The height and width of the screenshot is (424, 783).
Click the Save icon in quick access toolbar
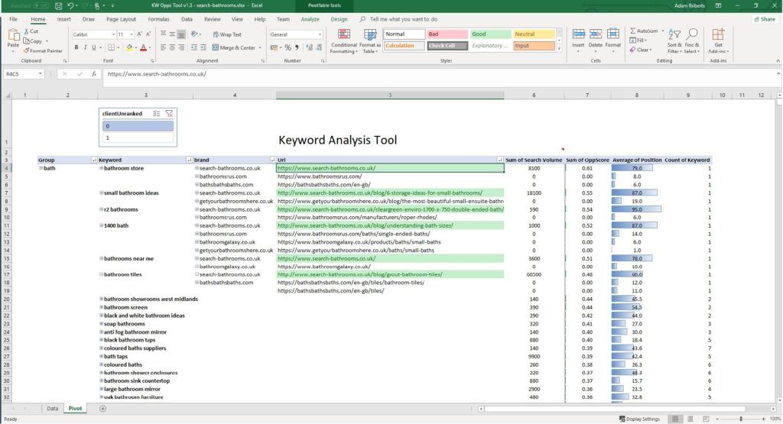click(58, 6)
